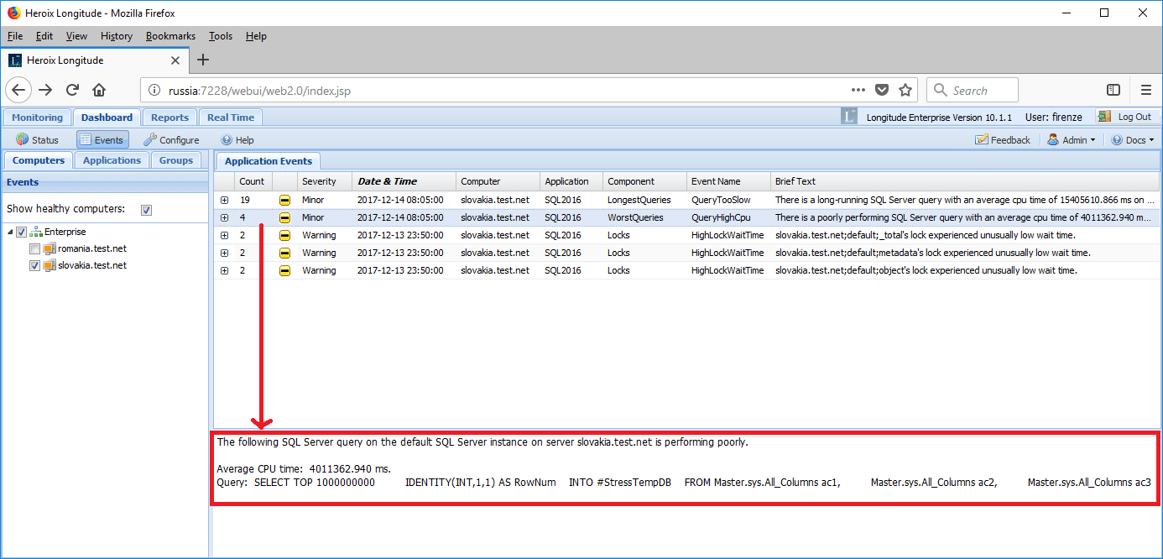The width and height of the screenshot is (1163, 559).
Task: Expand the WorstQueries event row
Action: [x=224, y=217]
